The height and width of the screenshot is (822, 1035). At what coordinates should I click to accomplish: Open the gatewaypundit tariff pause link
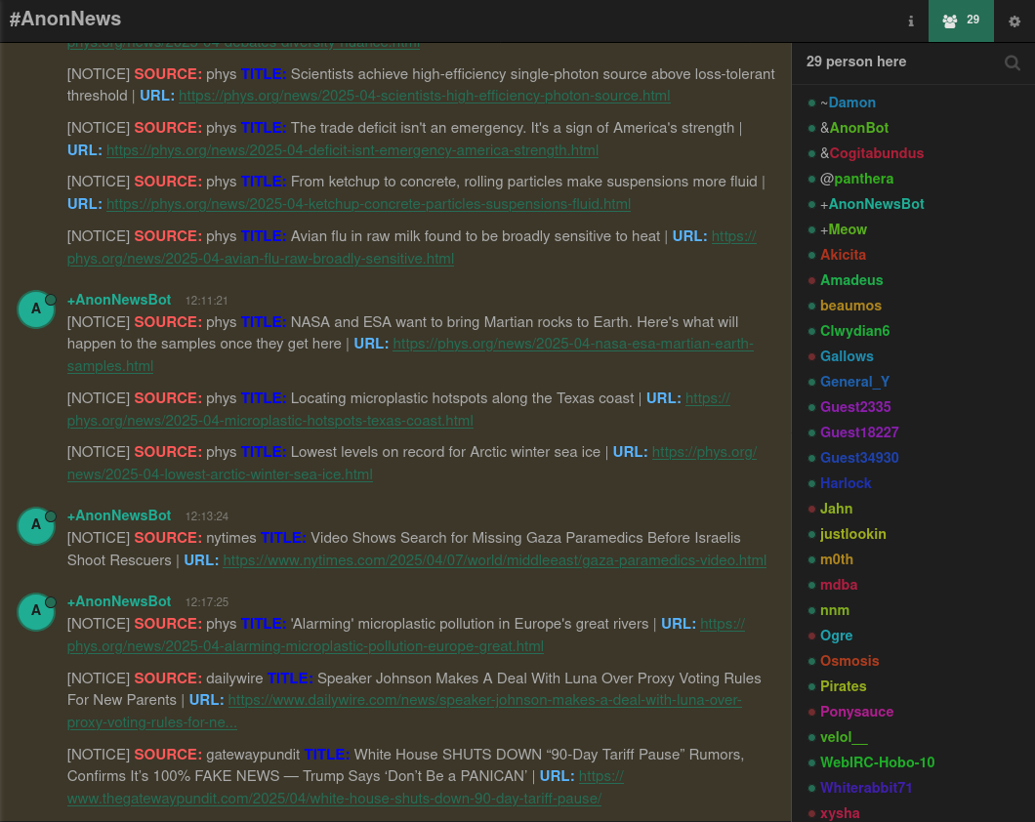334,799
